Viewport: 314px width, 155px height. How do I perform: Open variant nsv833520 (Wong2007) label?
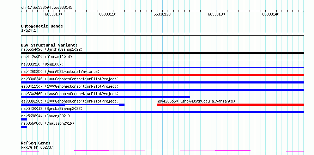tap(42, 64)
